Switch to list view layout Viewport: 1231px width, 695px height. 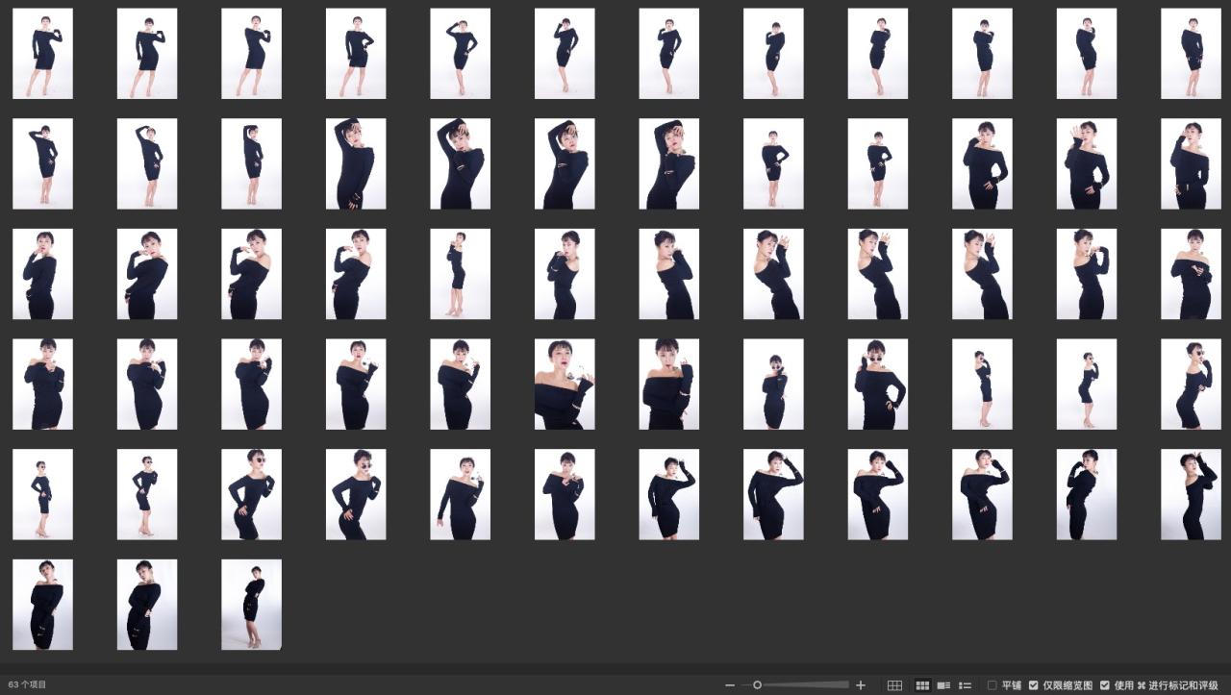click(x=965, y=685)
